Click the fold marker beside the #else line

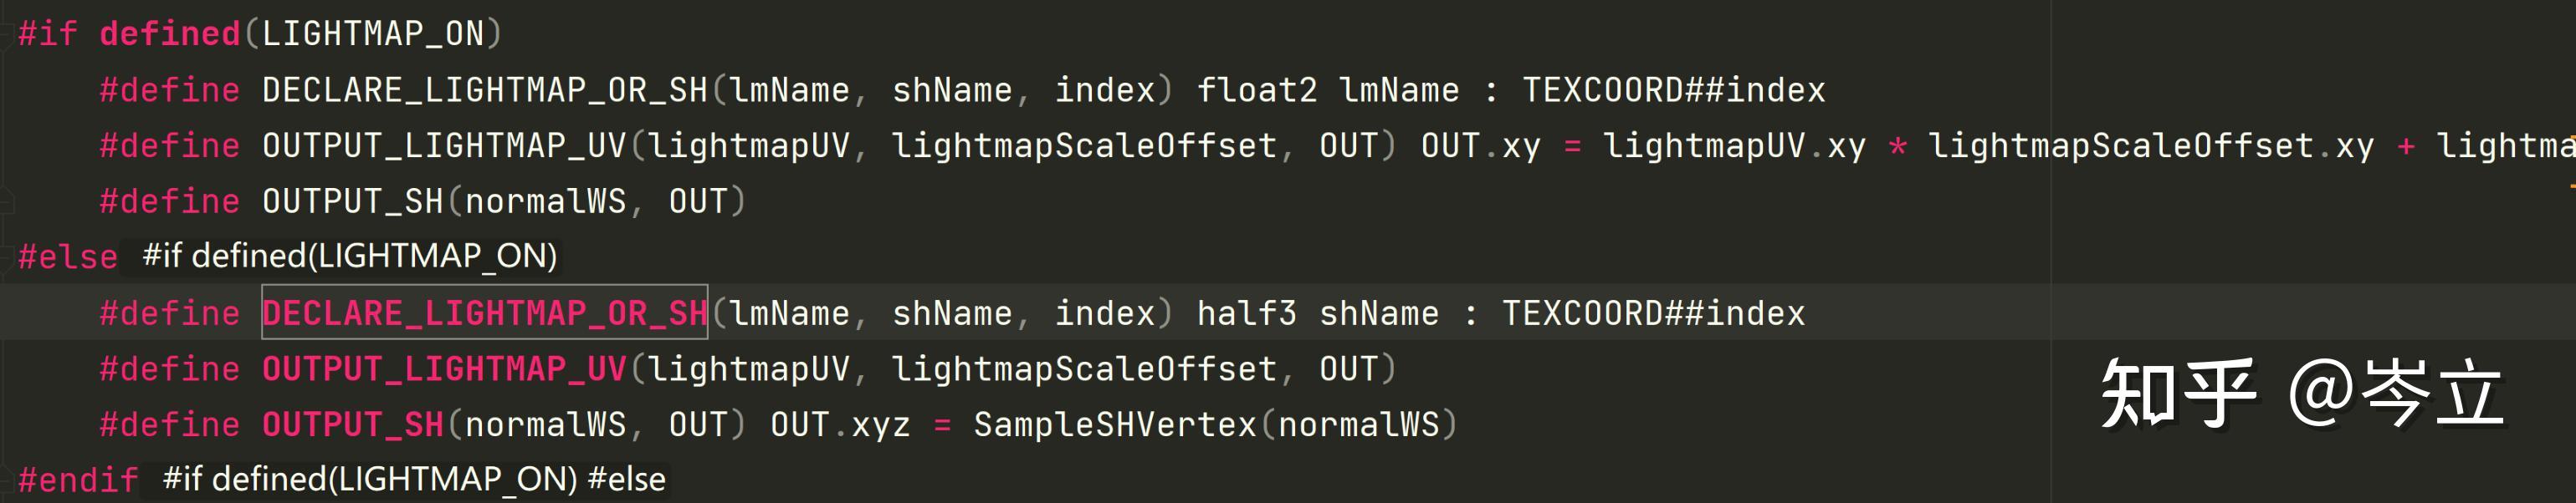(x=6, y=257)
